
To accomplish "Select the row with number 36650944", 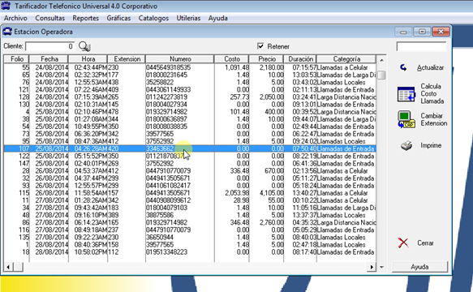I will (190, 237).
